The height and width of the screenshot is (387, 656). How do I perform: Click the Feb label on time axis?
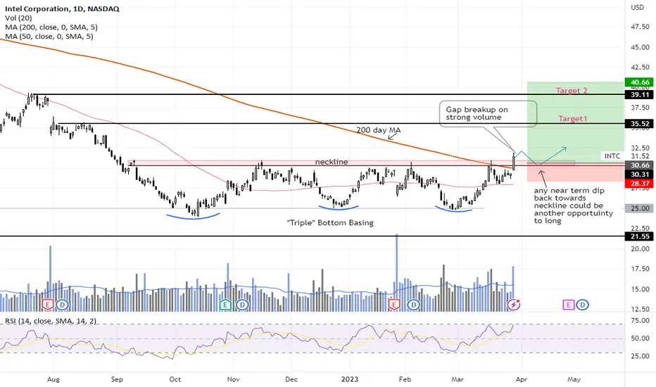(x=405, y=379)
